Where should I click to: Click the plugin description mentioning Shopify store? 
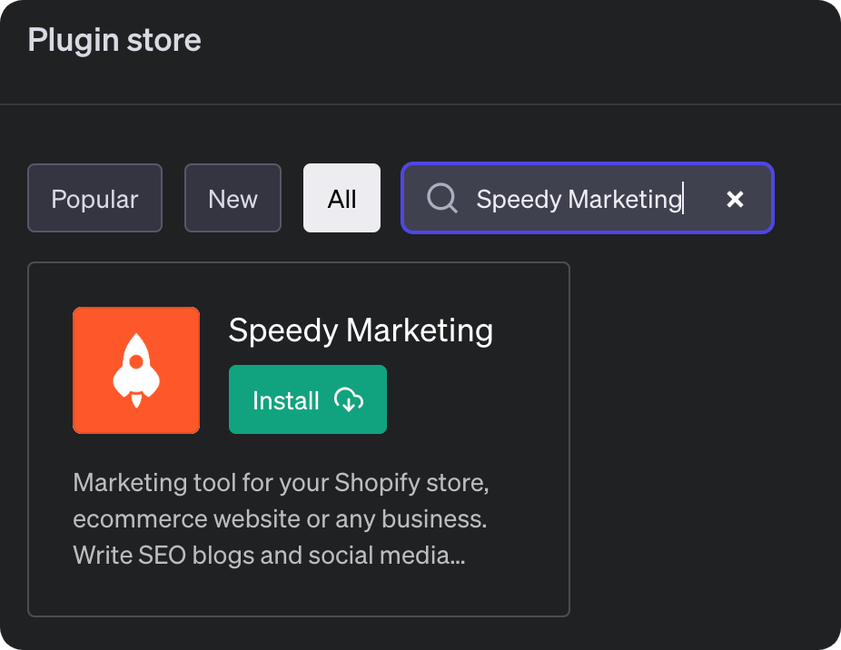point(281,519)
